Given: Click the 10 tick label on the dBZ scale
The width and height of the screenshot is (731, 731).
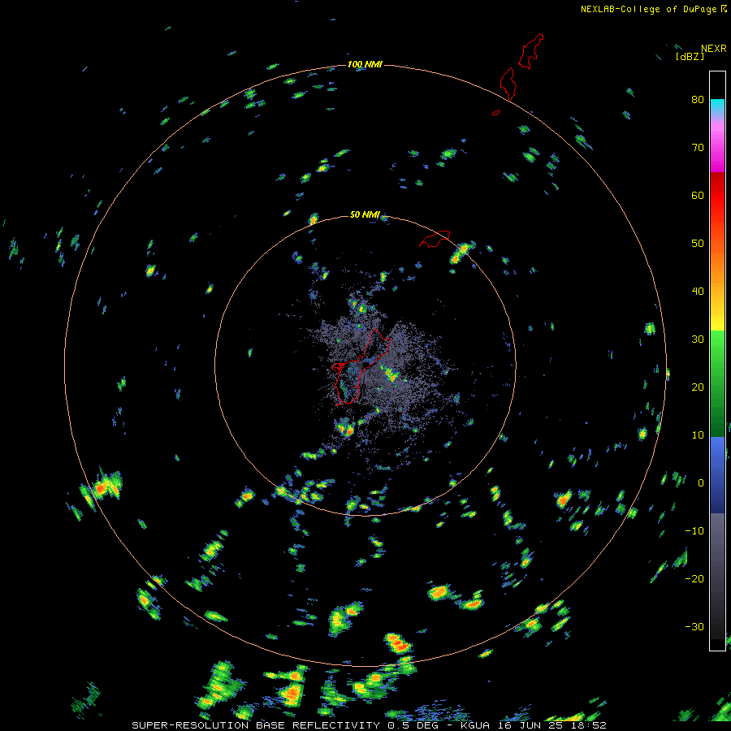Looking at the screenshot, I should tap(698, 435).
